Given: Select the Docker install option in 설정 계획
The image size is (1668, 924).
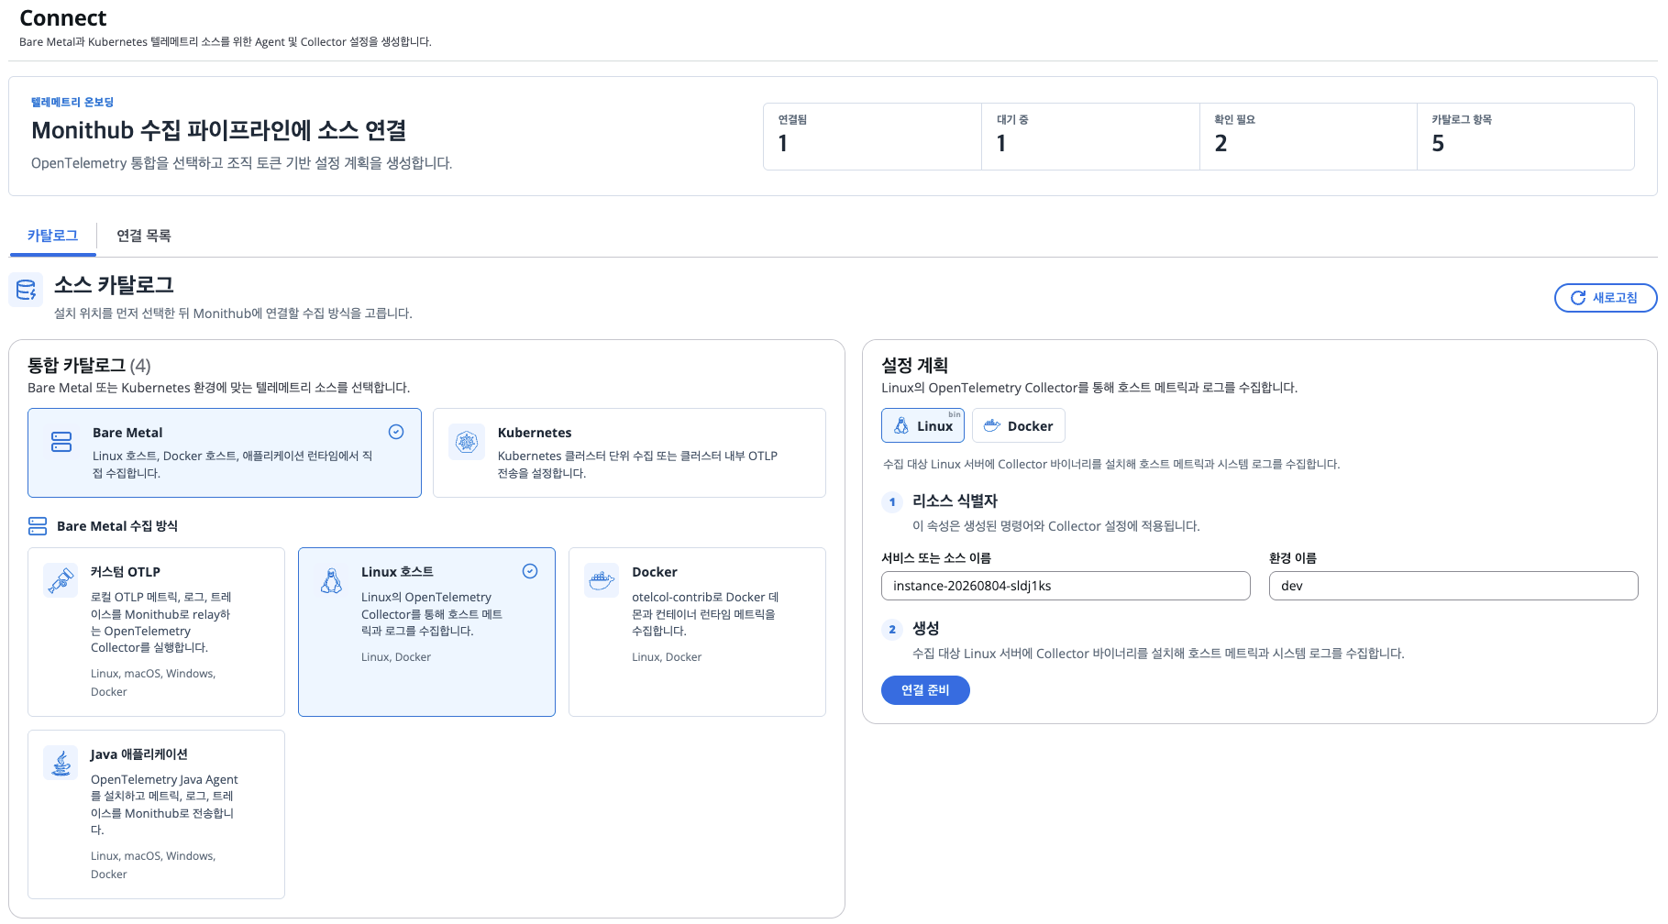Looking at the screenshot, I should pos(1019,425).
